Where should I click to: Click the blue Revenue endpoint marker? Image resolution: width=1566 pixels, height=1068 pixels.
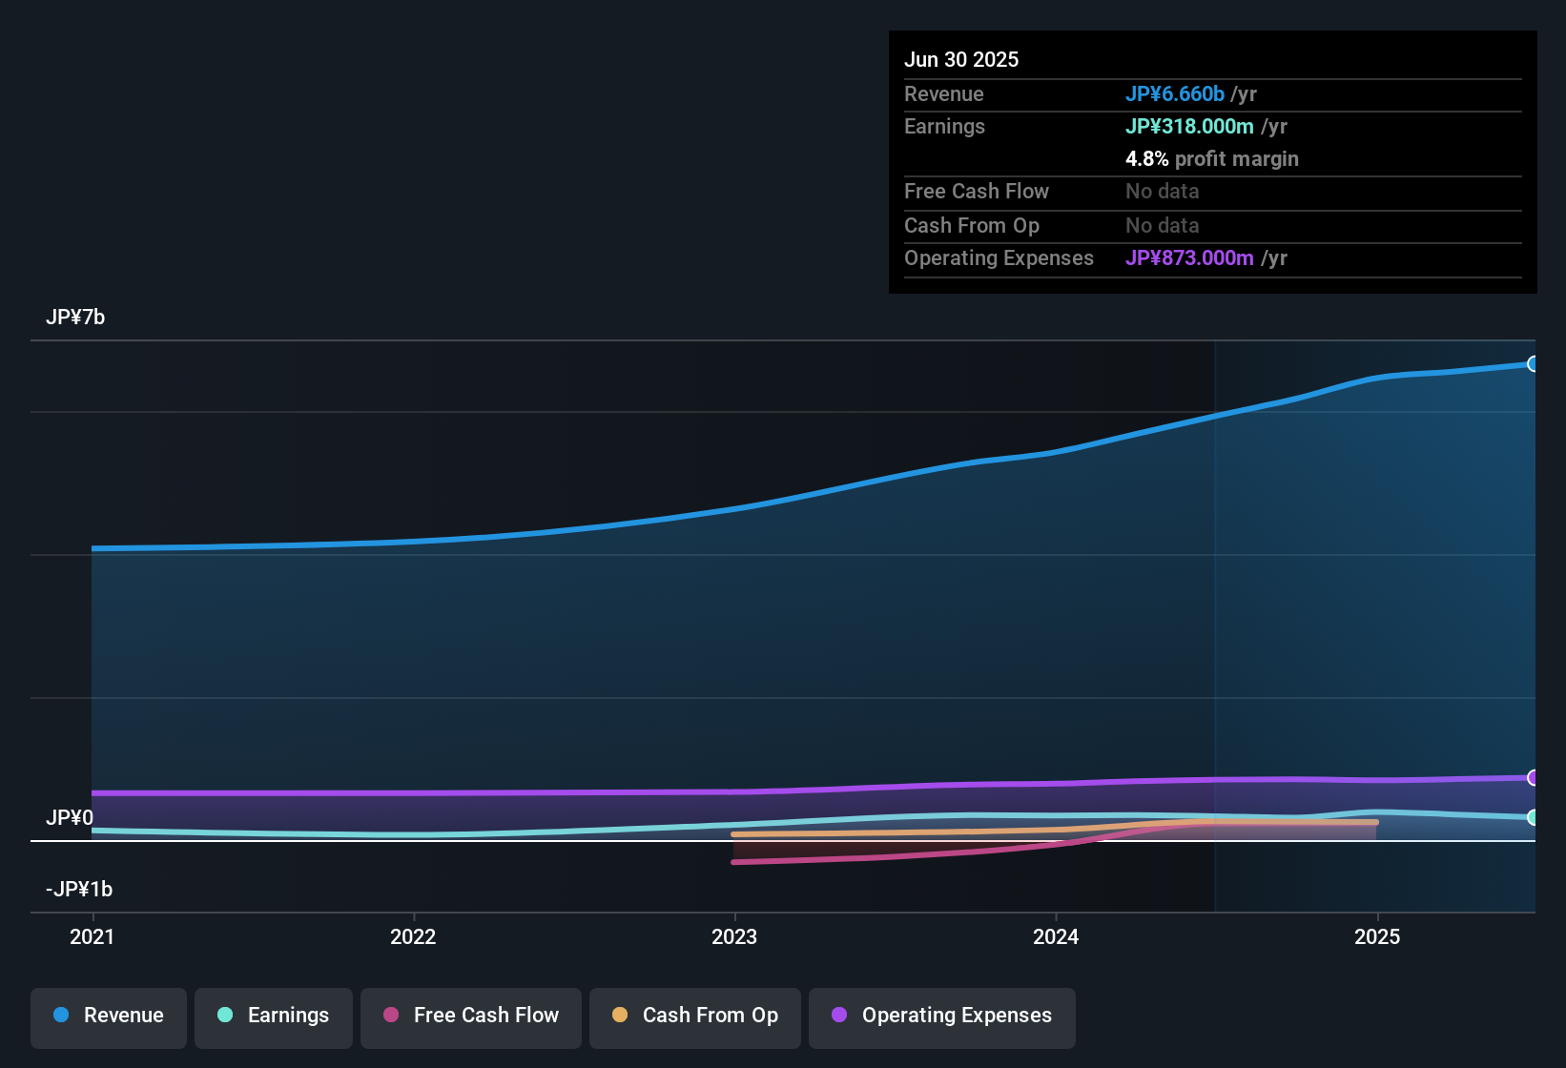pos(1533,363)
